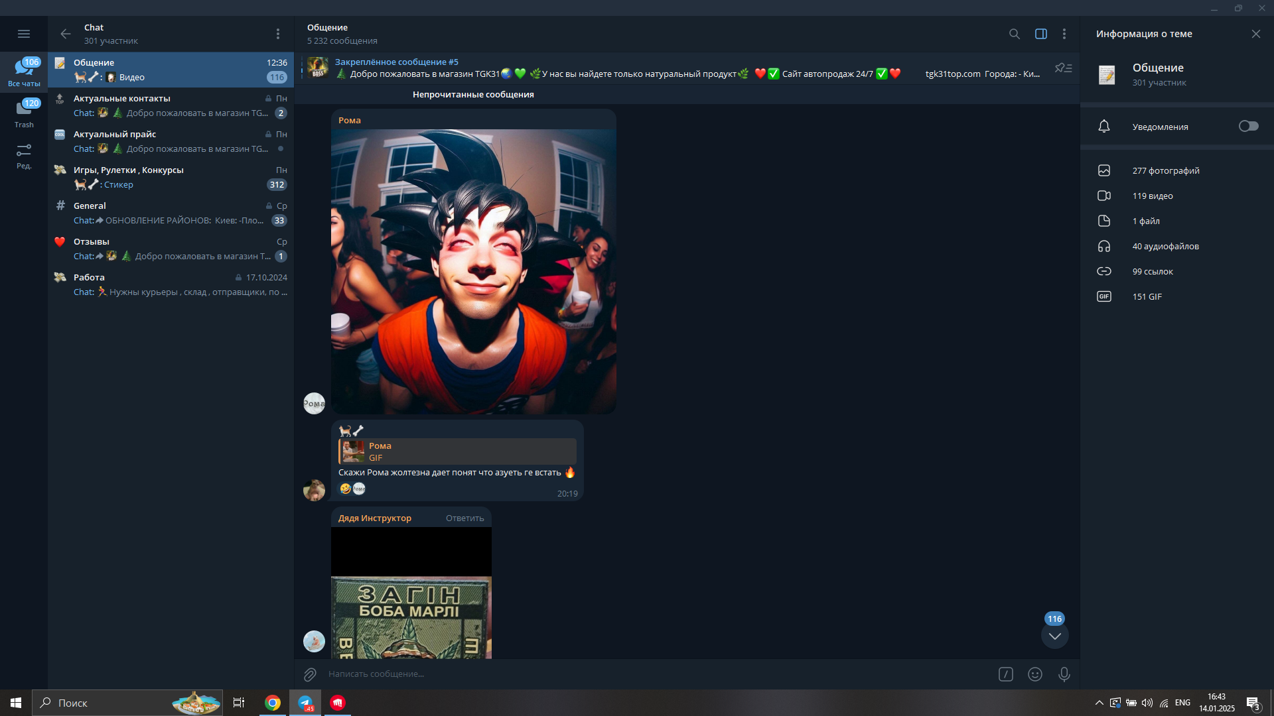Open Дядя Инструктор sender name
1274x716 pixels.
tap(375, 518)
